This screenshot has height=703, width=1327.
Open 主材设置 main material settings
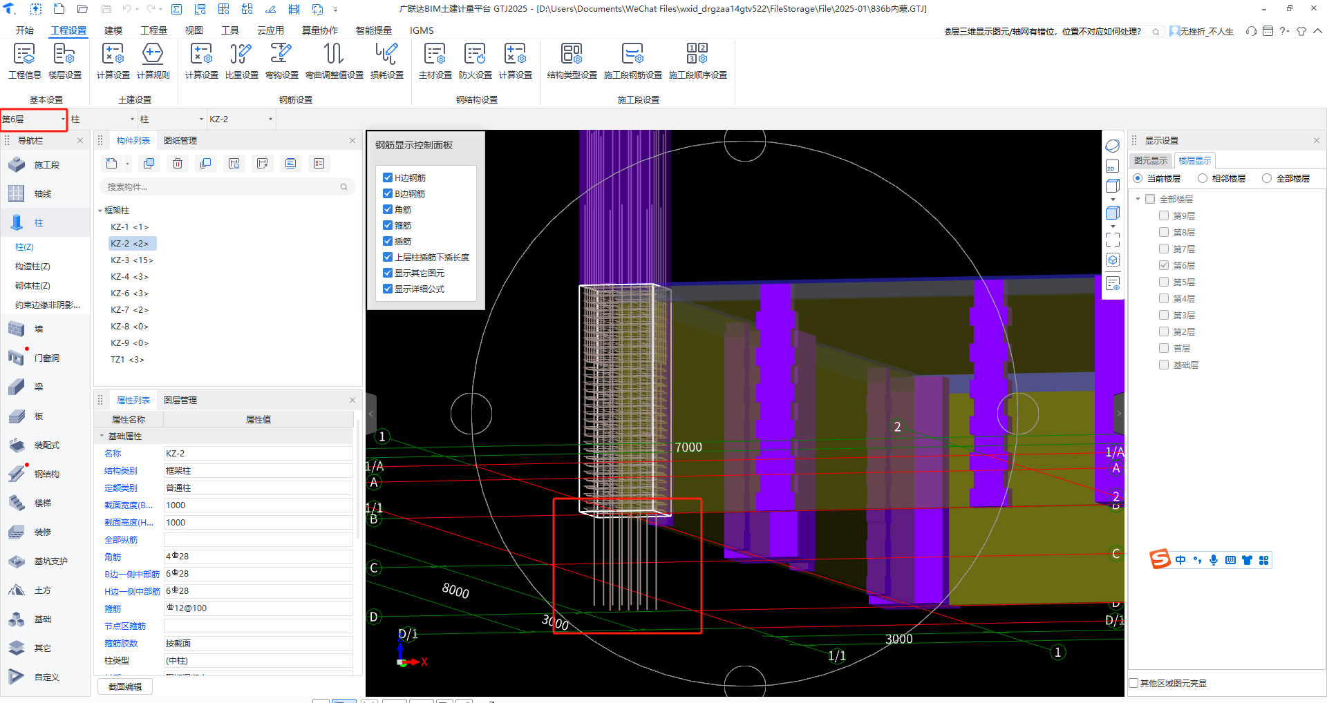[435, 61]
